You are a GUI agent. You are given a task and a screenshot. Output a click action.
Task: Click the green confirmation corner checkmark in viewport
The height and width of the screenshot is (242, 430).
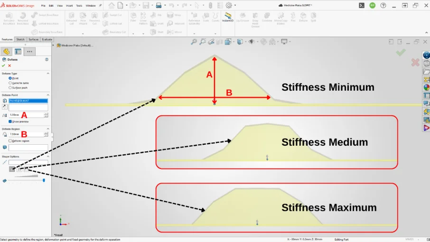(401, 52)
